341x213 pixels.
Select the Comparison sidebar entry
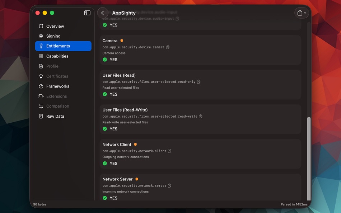57,106
